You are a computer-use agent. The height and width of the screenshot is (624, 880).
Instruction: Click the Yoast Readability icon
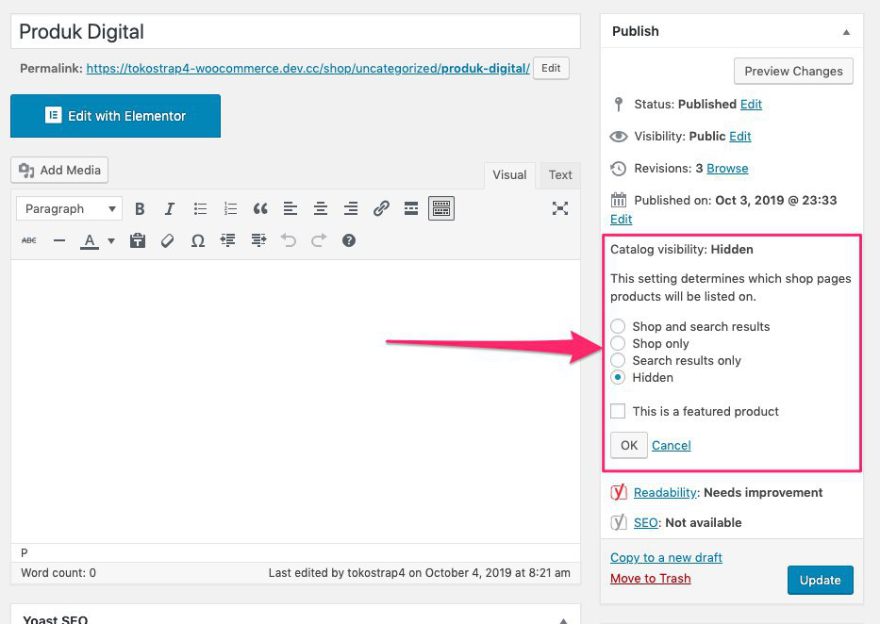(619, 492)
